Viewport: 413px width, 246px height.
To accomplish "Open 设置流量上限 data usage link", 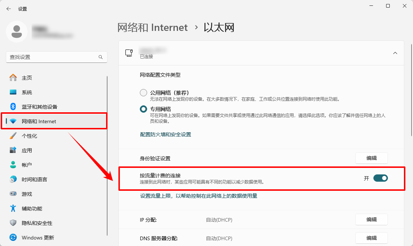I will (x=199, y=196).
